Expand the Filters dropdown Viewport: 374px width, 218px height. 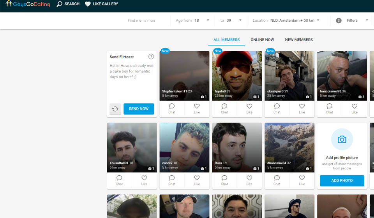coord(367,21)
